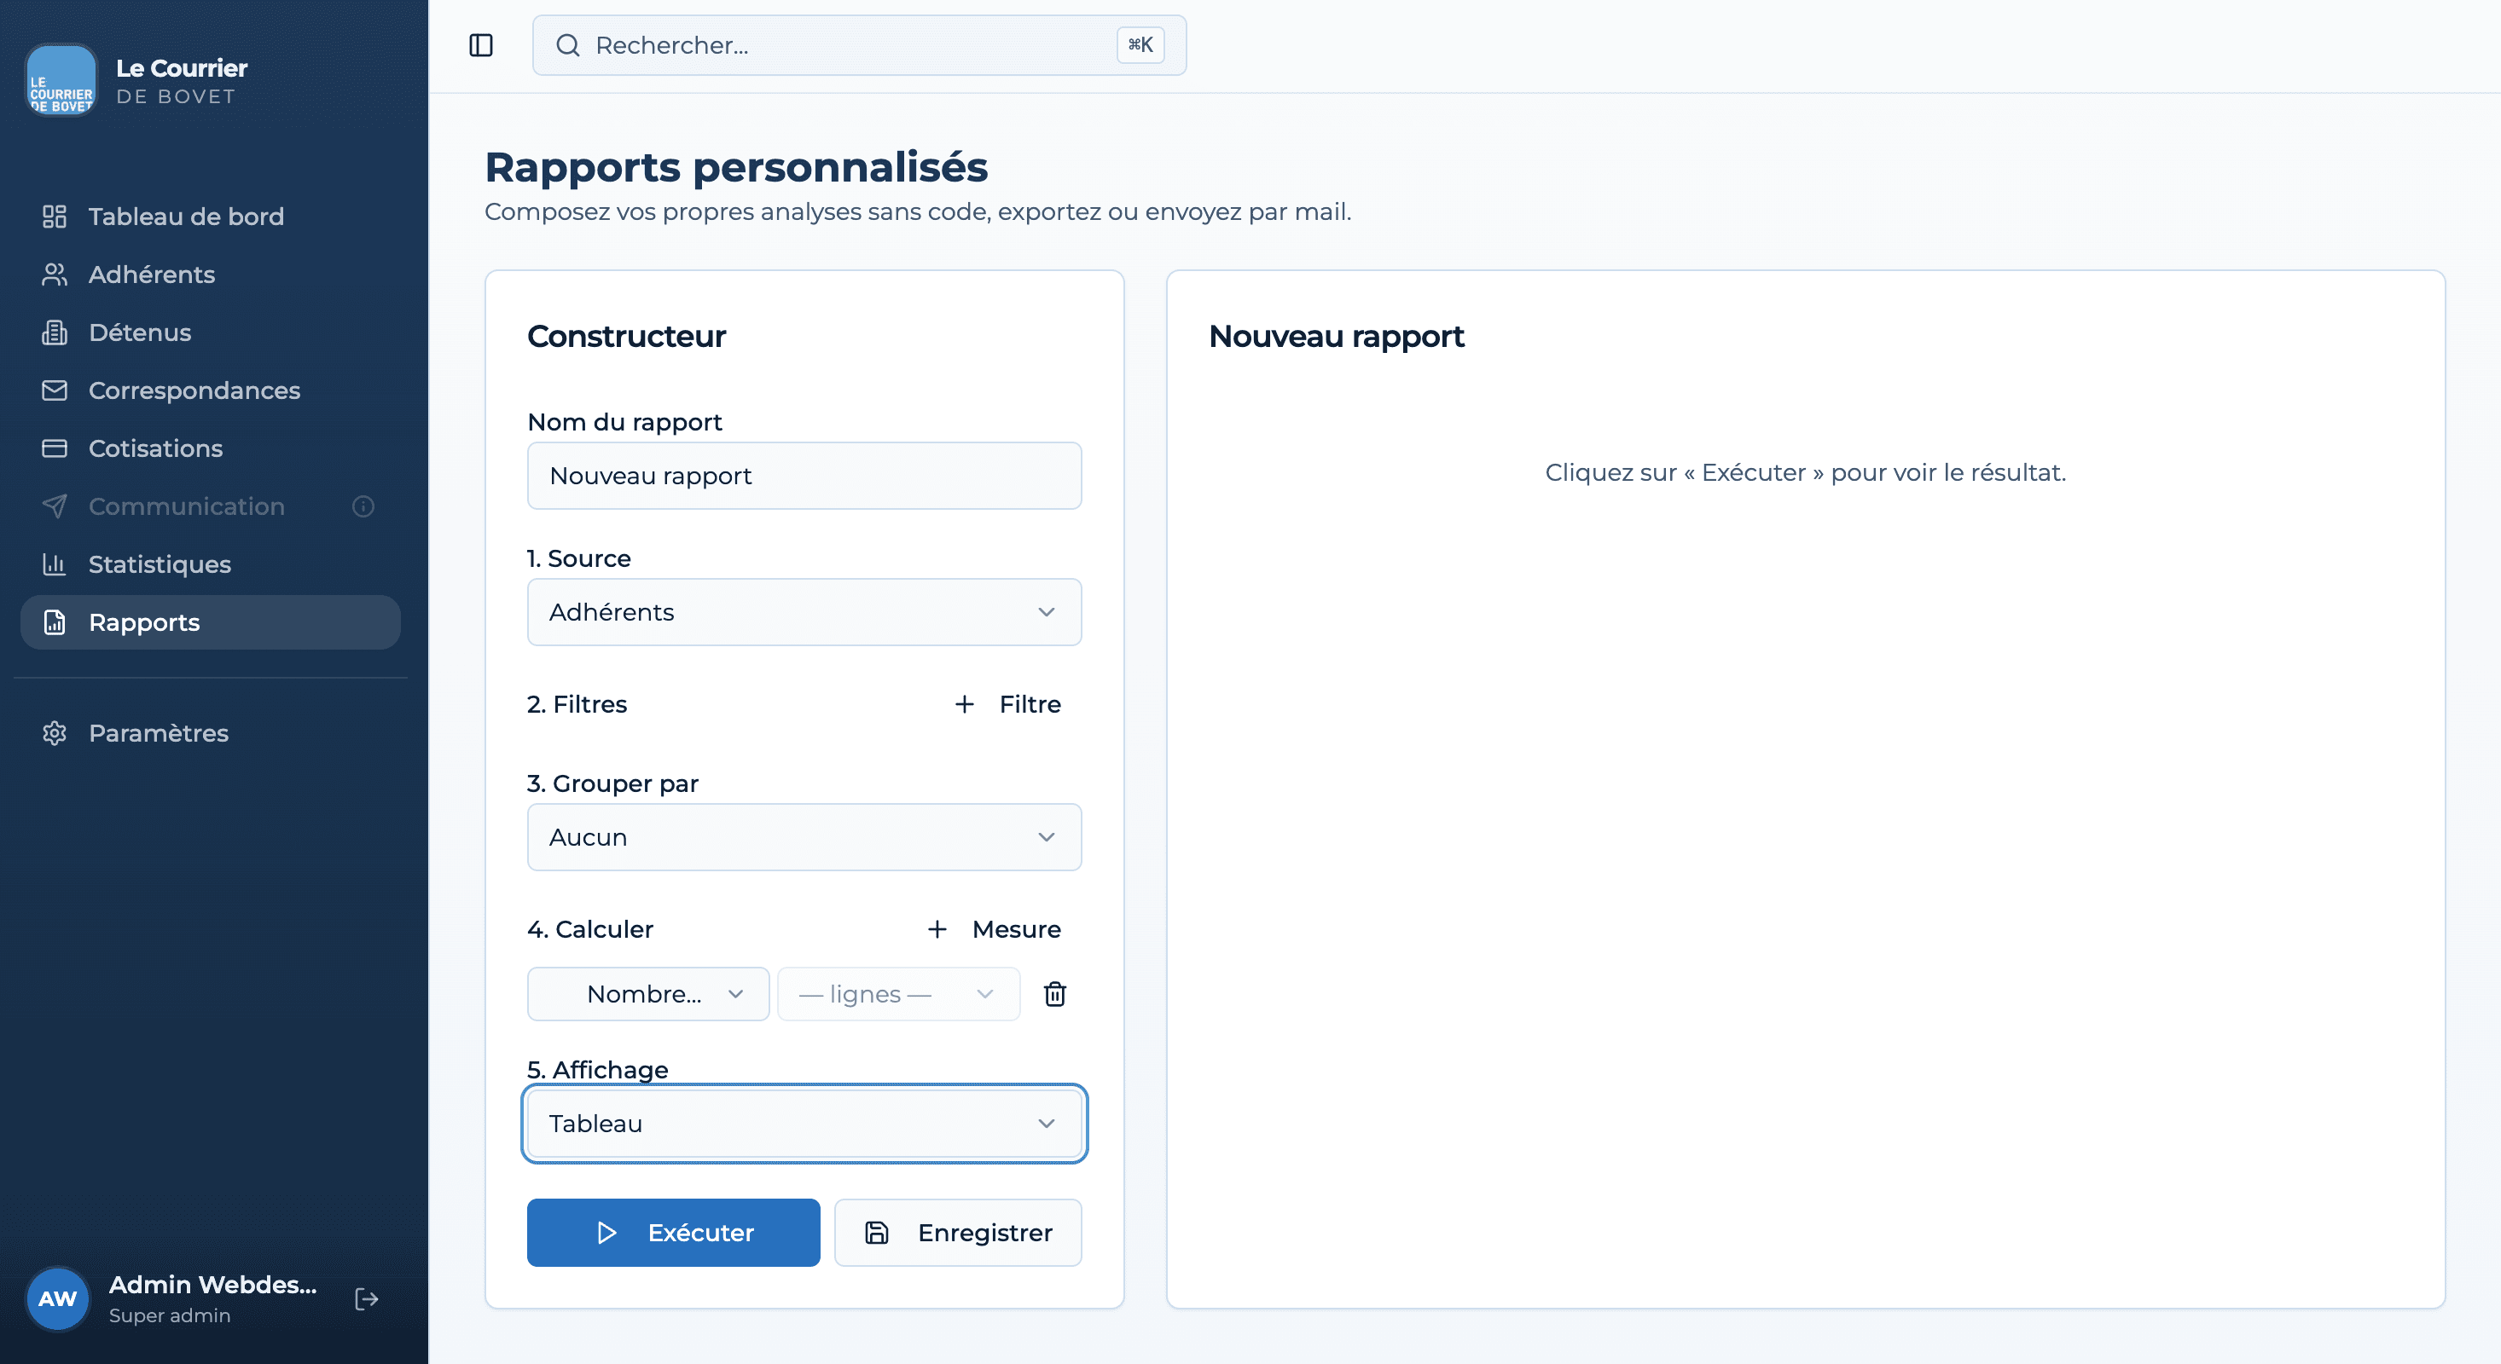The width and height of the screenshot is (2501, 1364).
Task: Open the Source dropdown showing Adhérents
Action: point(804,612)
